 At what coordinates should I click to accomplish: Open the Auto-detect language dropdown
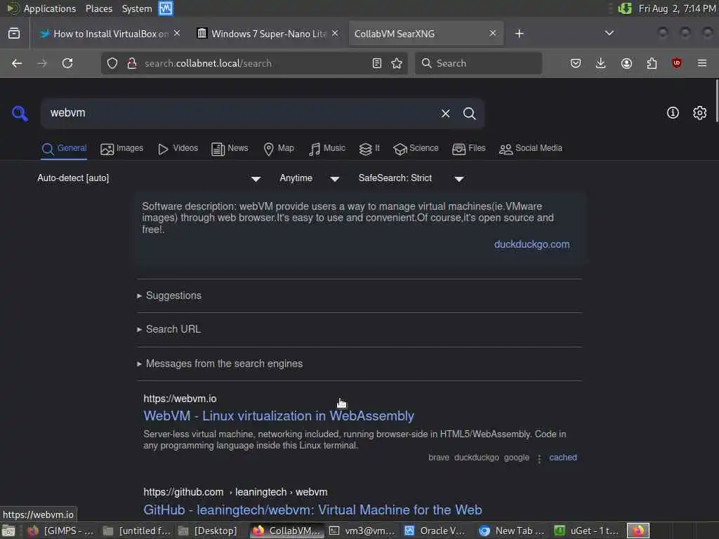tap(149, 178)
